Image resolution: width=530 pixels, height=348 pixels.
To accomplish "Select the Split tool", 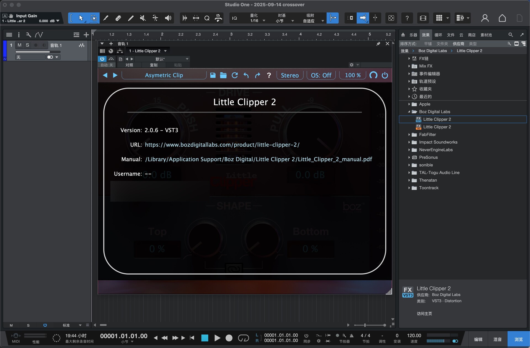I will click(x=106, y=18).
